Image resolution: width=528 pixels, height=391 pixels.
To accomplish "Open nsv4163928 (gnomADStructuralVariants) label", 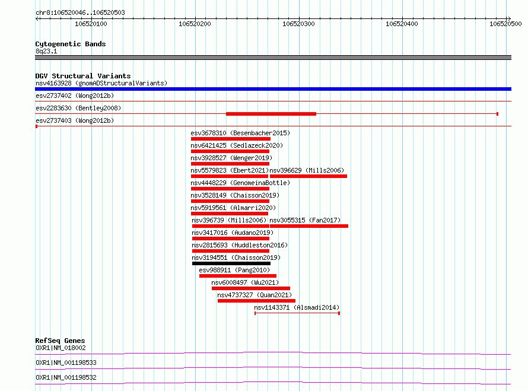I will pos(101,83).
